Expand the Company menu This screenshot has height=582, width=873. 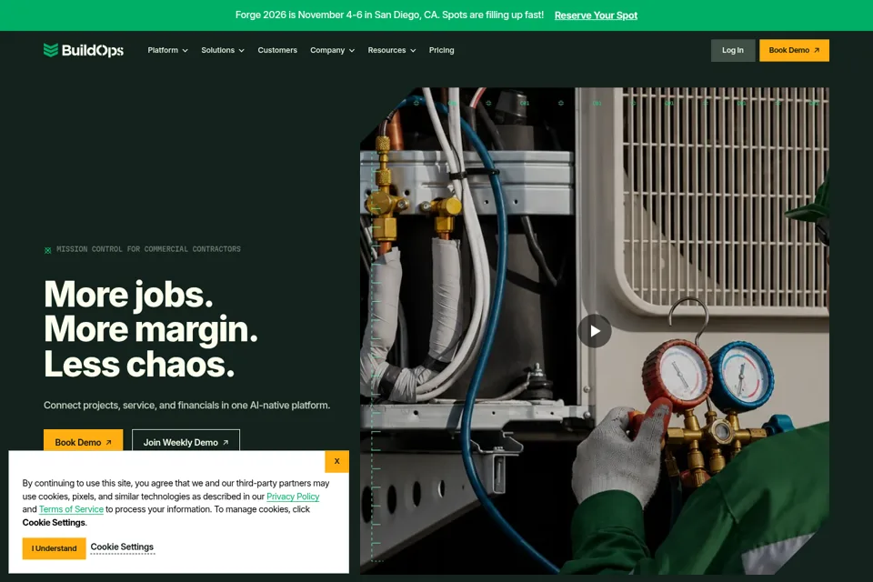pyautogui.click(x=333, y=50)
